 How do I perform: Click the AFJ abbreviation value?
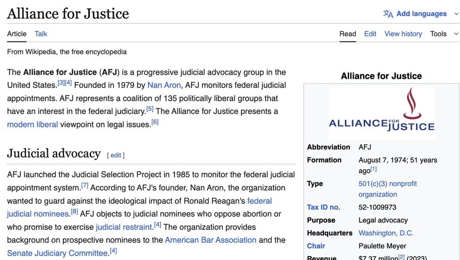(x=364, y=147)
